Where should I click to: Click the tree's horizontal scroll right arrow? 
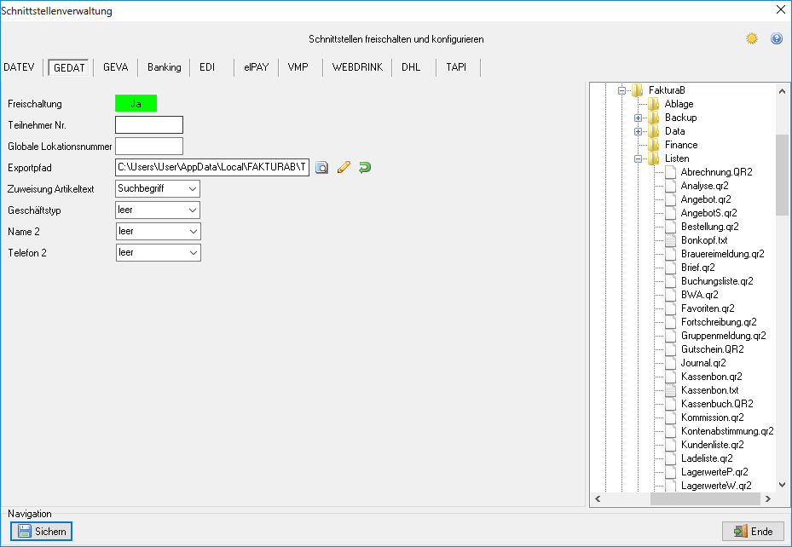[768, 498]
